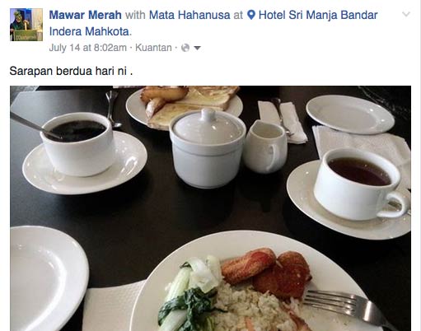Click the fork on the rice plate
This screenshot has height=331, width=421.
348,307
